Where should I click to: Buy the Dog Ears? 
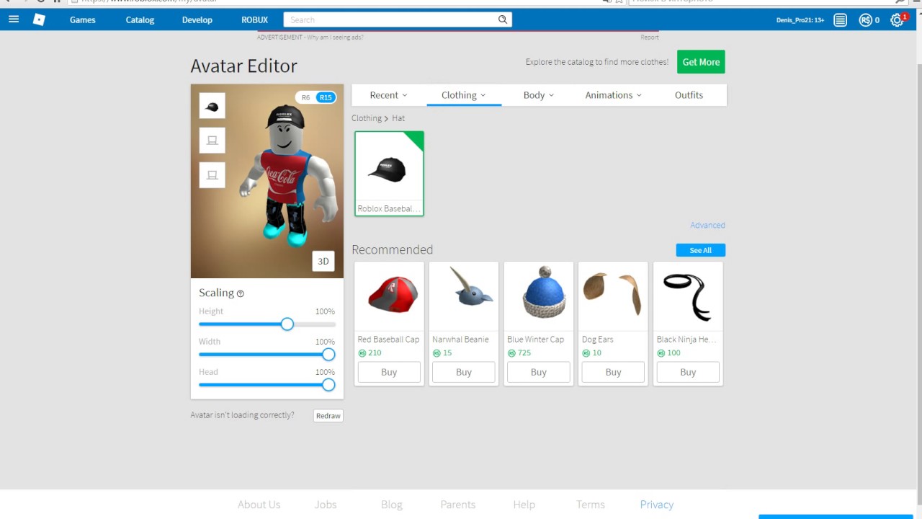[x=613, y=372]
